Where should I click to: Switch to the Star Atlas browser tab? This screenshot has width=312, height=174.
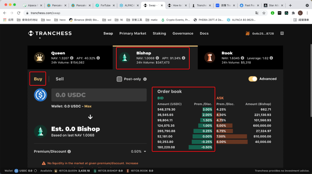tap(274, 5)
